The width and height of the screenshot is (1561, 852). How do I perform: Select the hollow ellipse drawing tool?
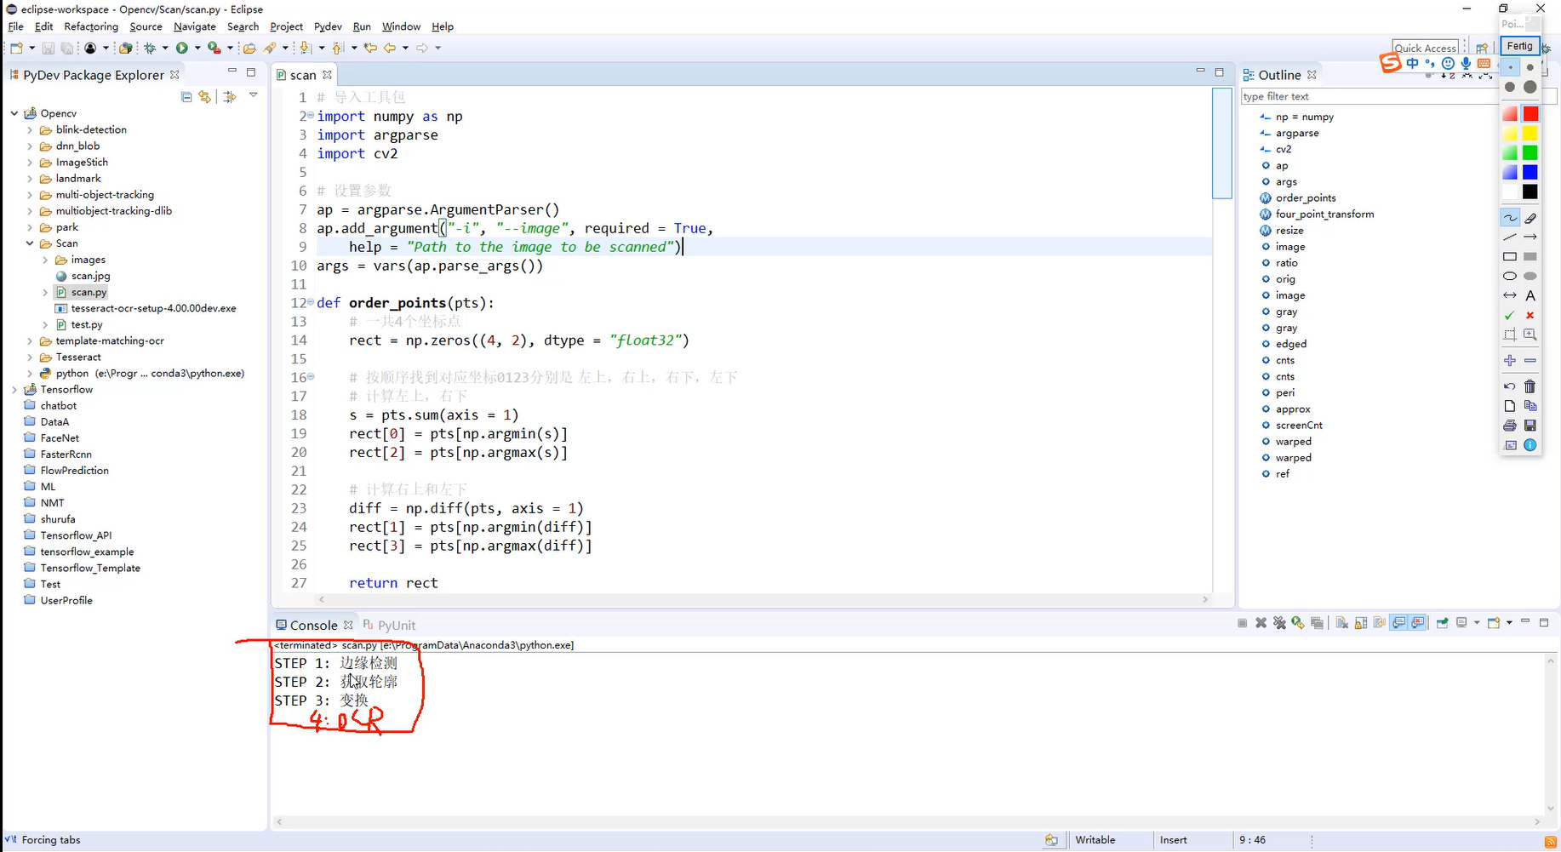[x=1510, y=276]
